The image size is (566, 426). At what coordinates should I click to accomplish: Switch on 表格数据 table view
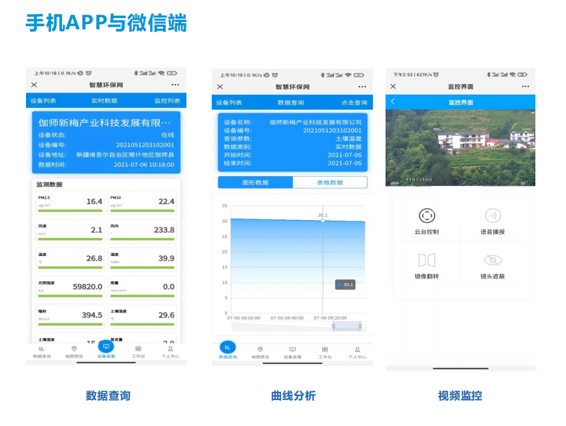coord(330,182)
